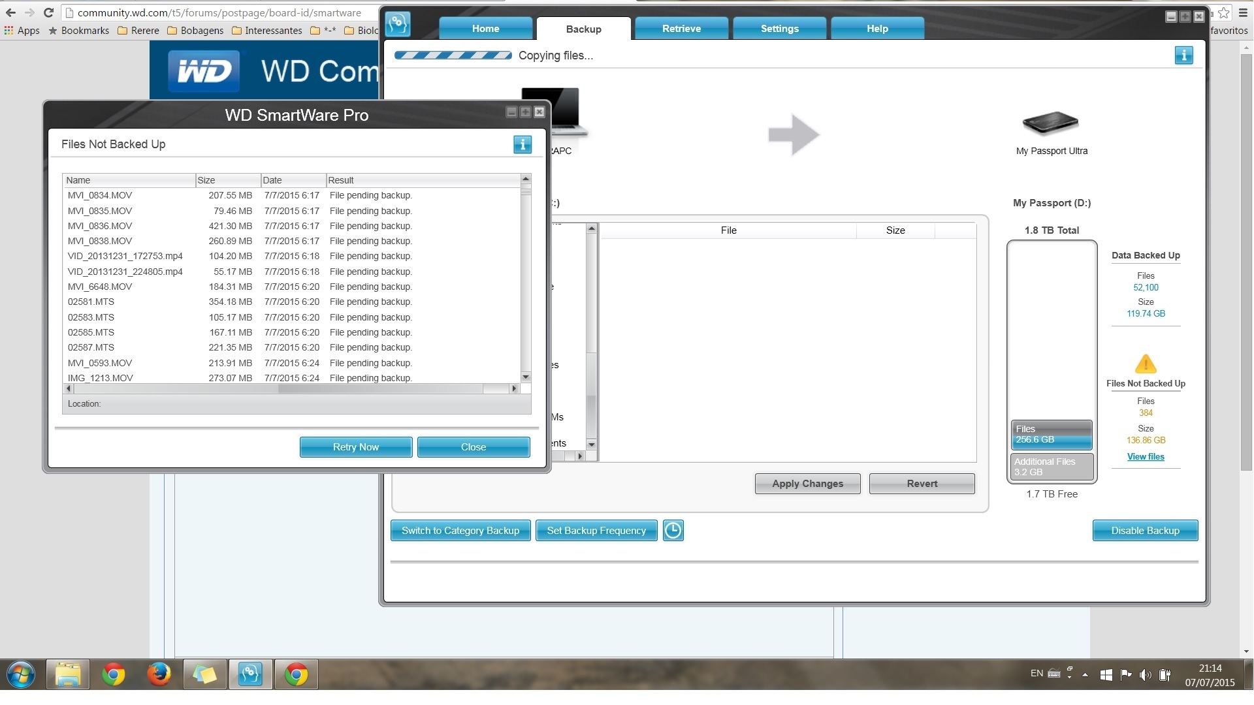Open the Interessantes bookmarks folder

pyautogui.click(x=267, y=30)
